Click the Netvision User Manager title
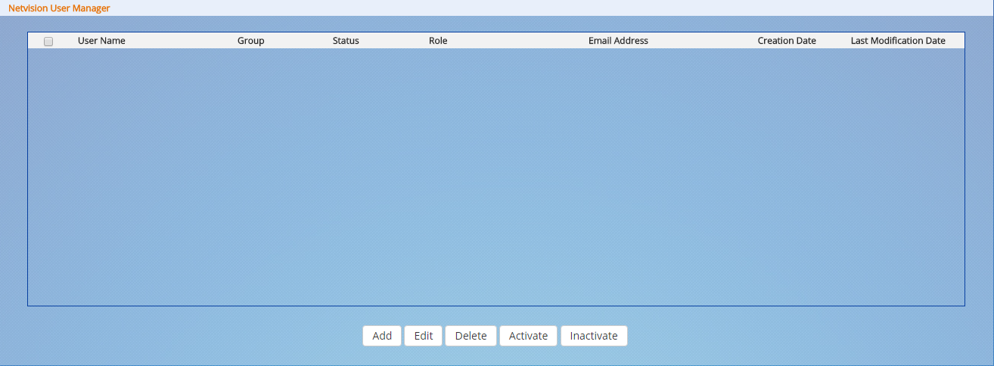This screenshot has height=366, width=994. click(59, 8)
